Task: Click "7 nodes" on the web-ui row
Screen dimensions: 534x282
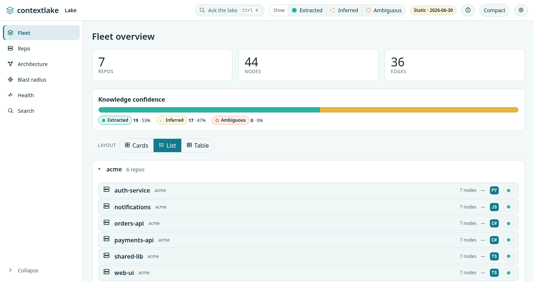Action: [468, 273]
